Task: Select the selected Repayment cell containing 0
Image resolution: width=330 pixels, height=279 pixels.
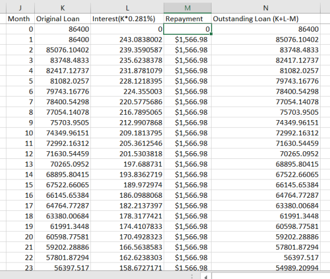Action: point(187,29)
